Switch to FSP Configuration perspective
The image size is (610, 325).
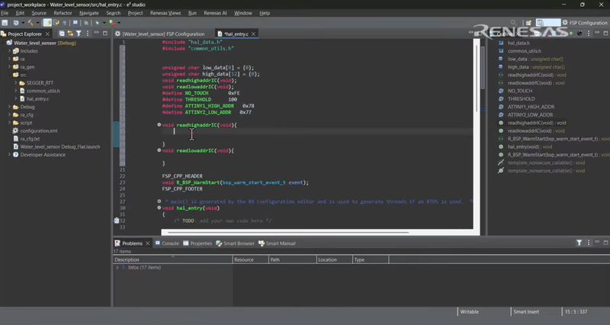click(585, 23)
